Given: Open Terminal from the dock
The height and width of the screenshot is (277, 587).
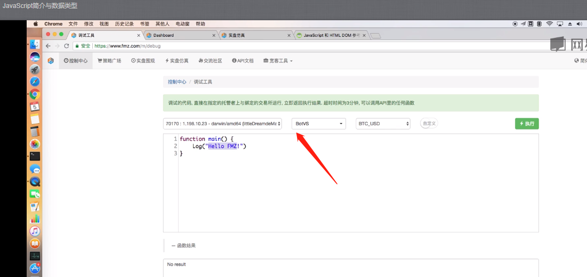Looking at the screenshot, I should (35, 157).
